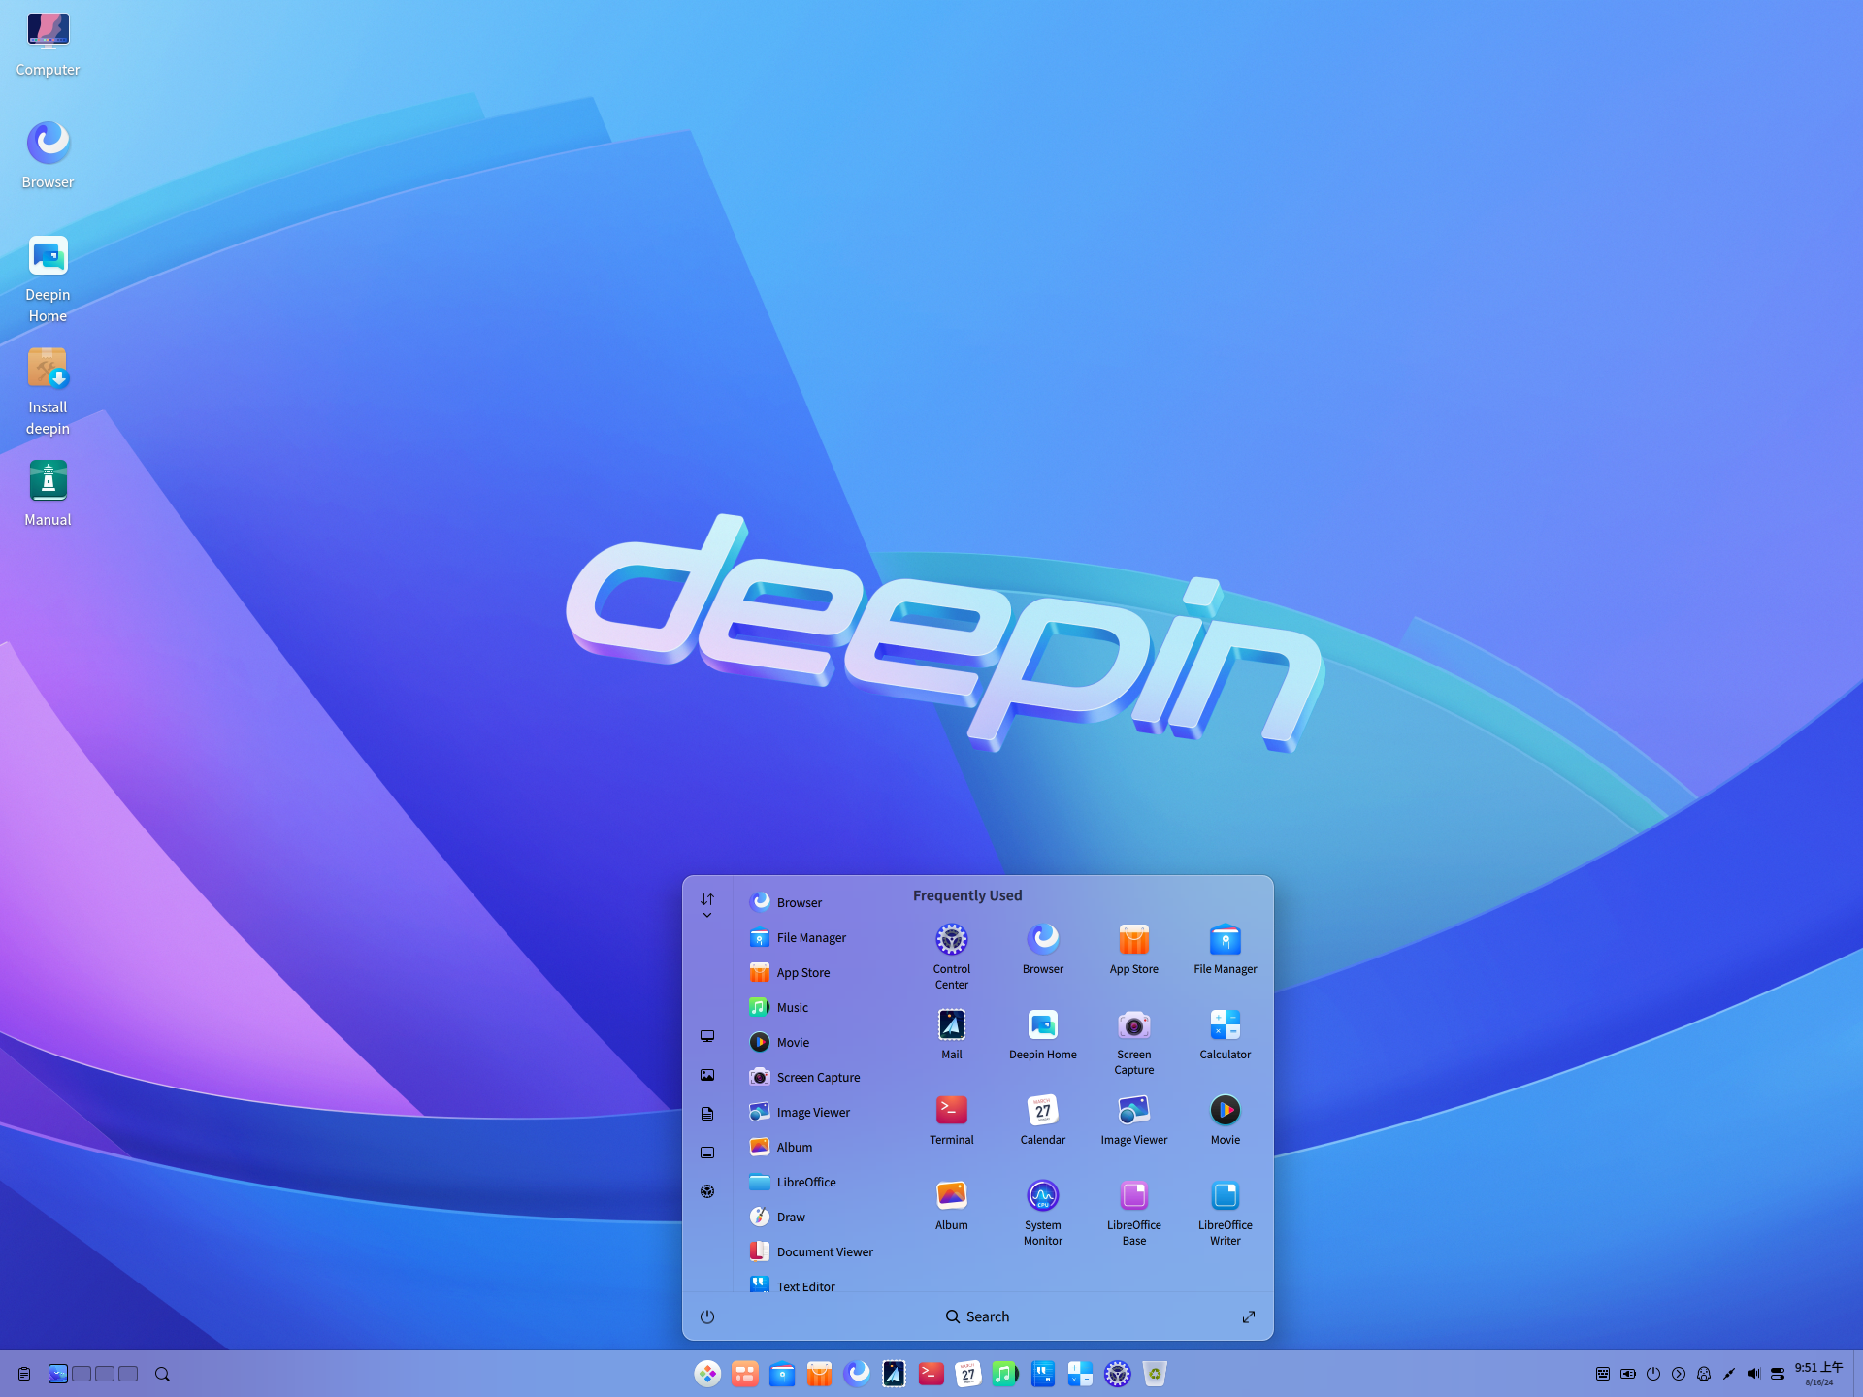Viewport: 1863px width, 1397px height.
Task: Open the Manual desktop icon
Action: pyautogui.click(x=48, y=494)
